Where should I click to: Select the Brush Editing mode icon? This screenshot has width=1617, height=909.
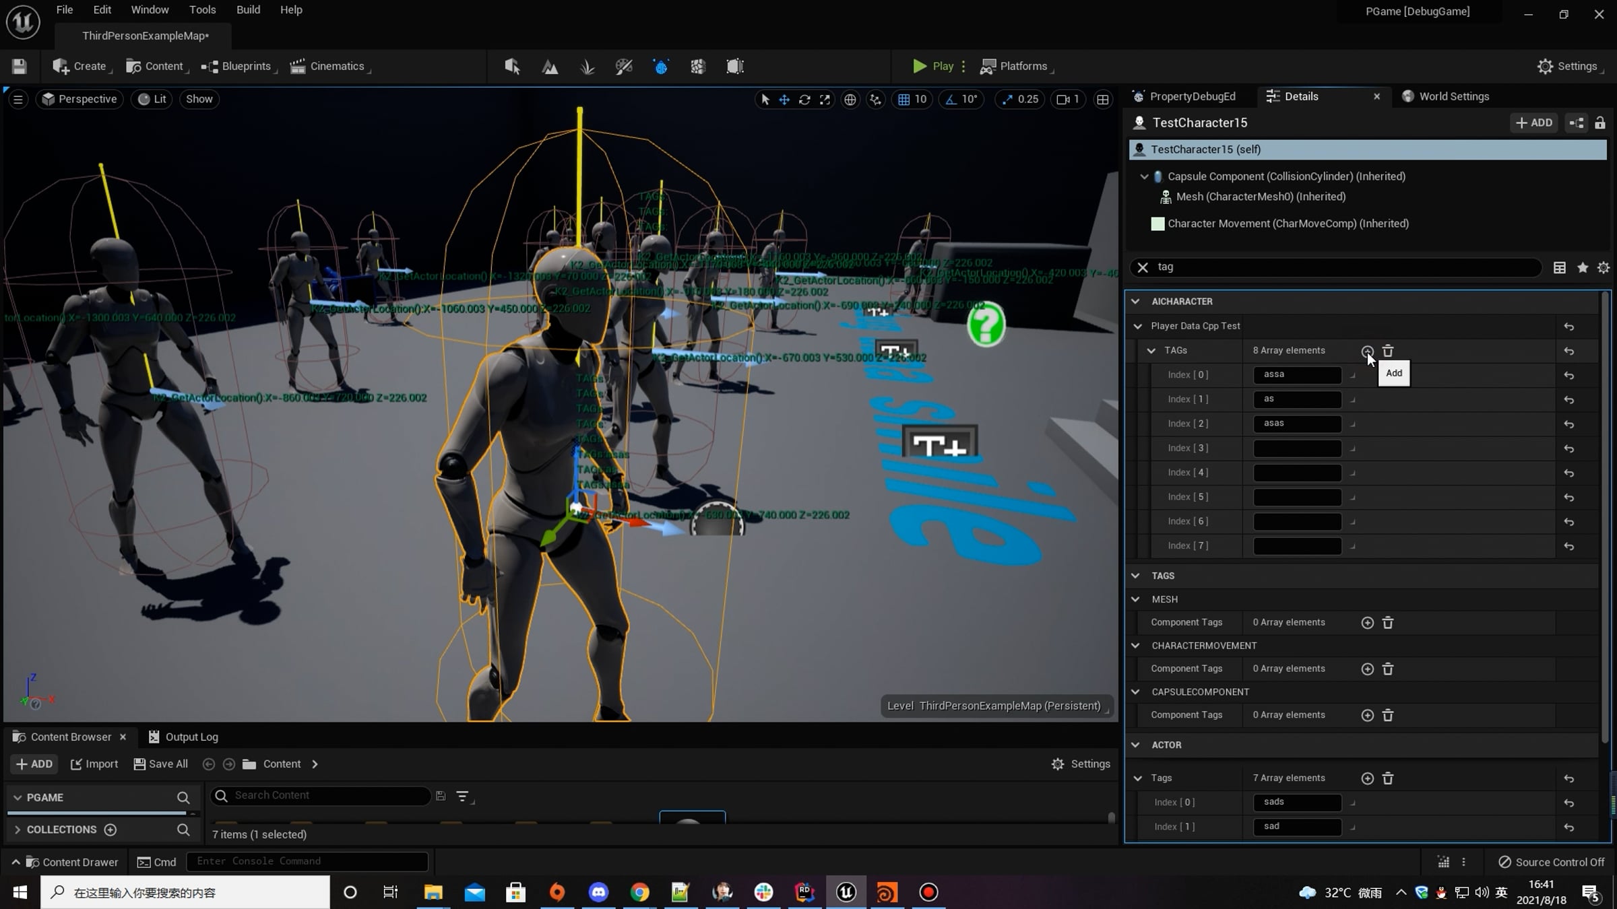735,66
